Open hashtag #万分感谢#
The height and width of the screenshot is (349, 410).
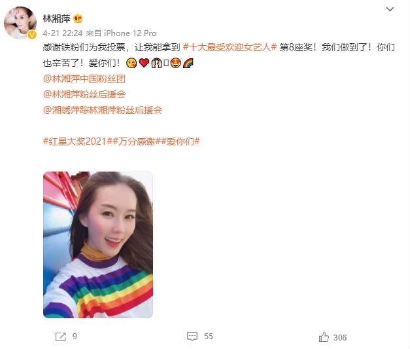[x=137, y=141]
